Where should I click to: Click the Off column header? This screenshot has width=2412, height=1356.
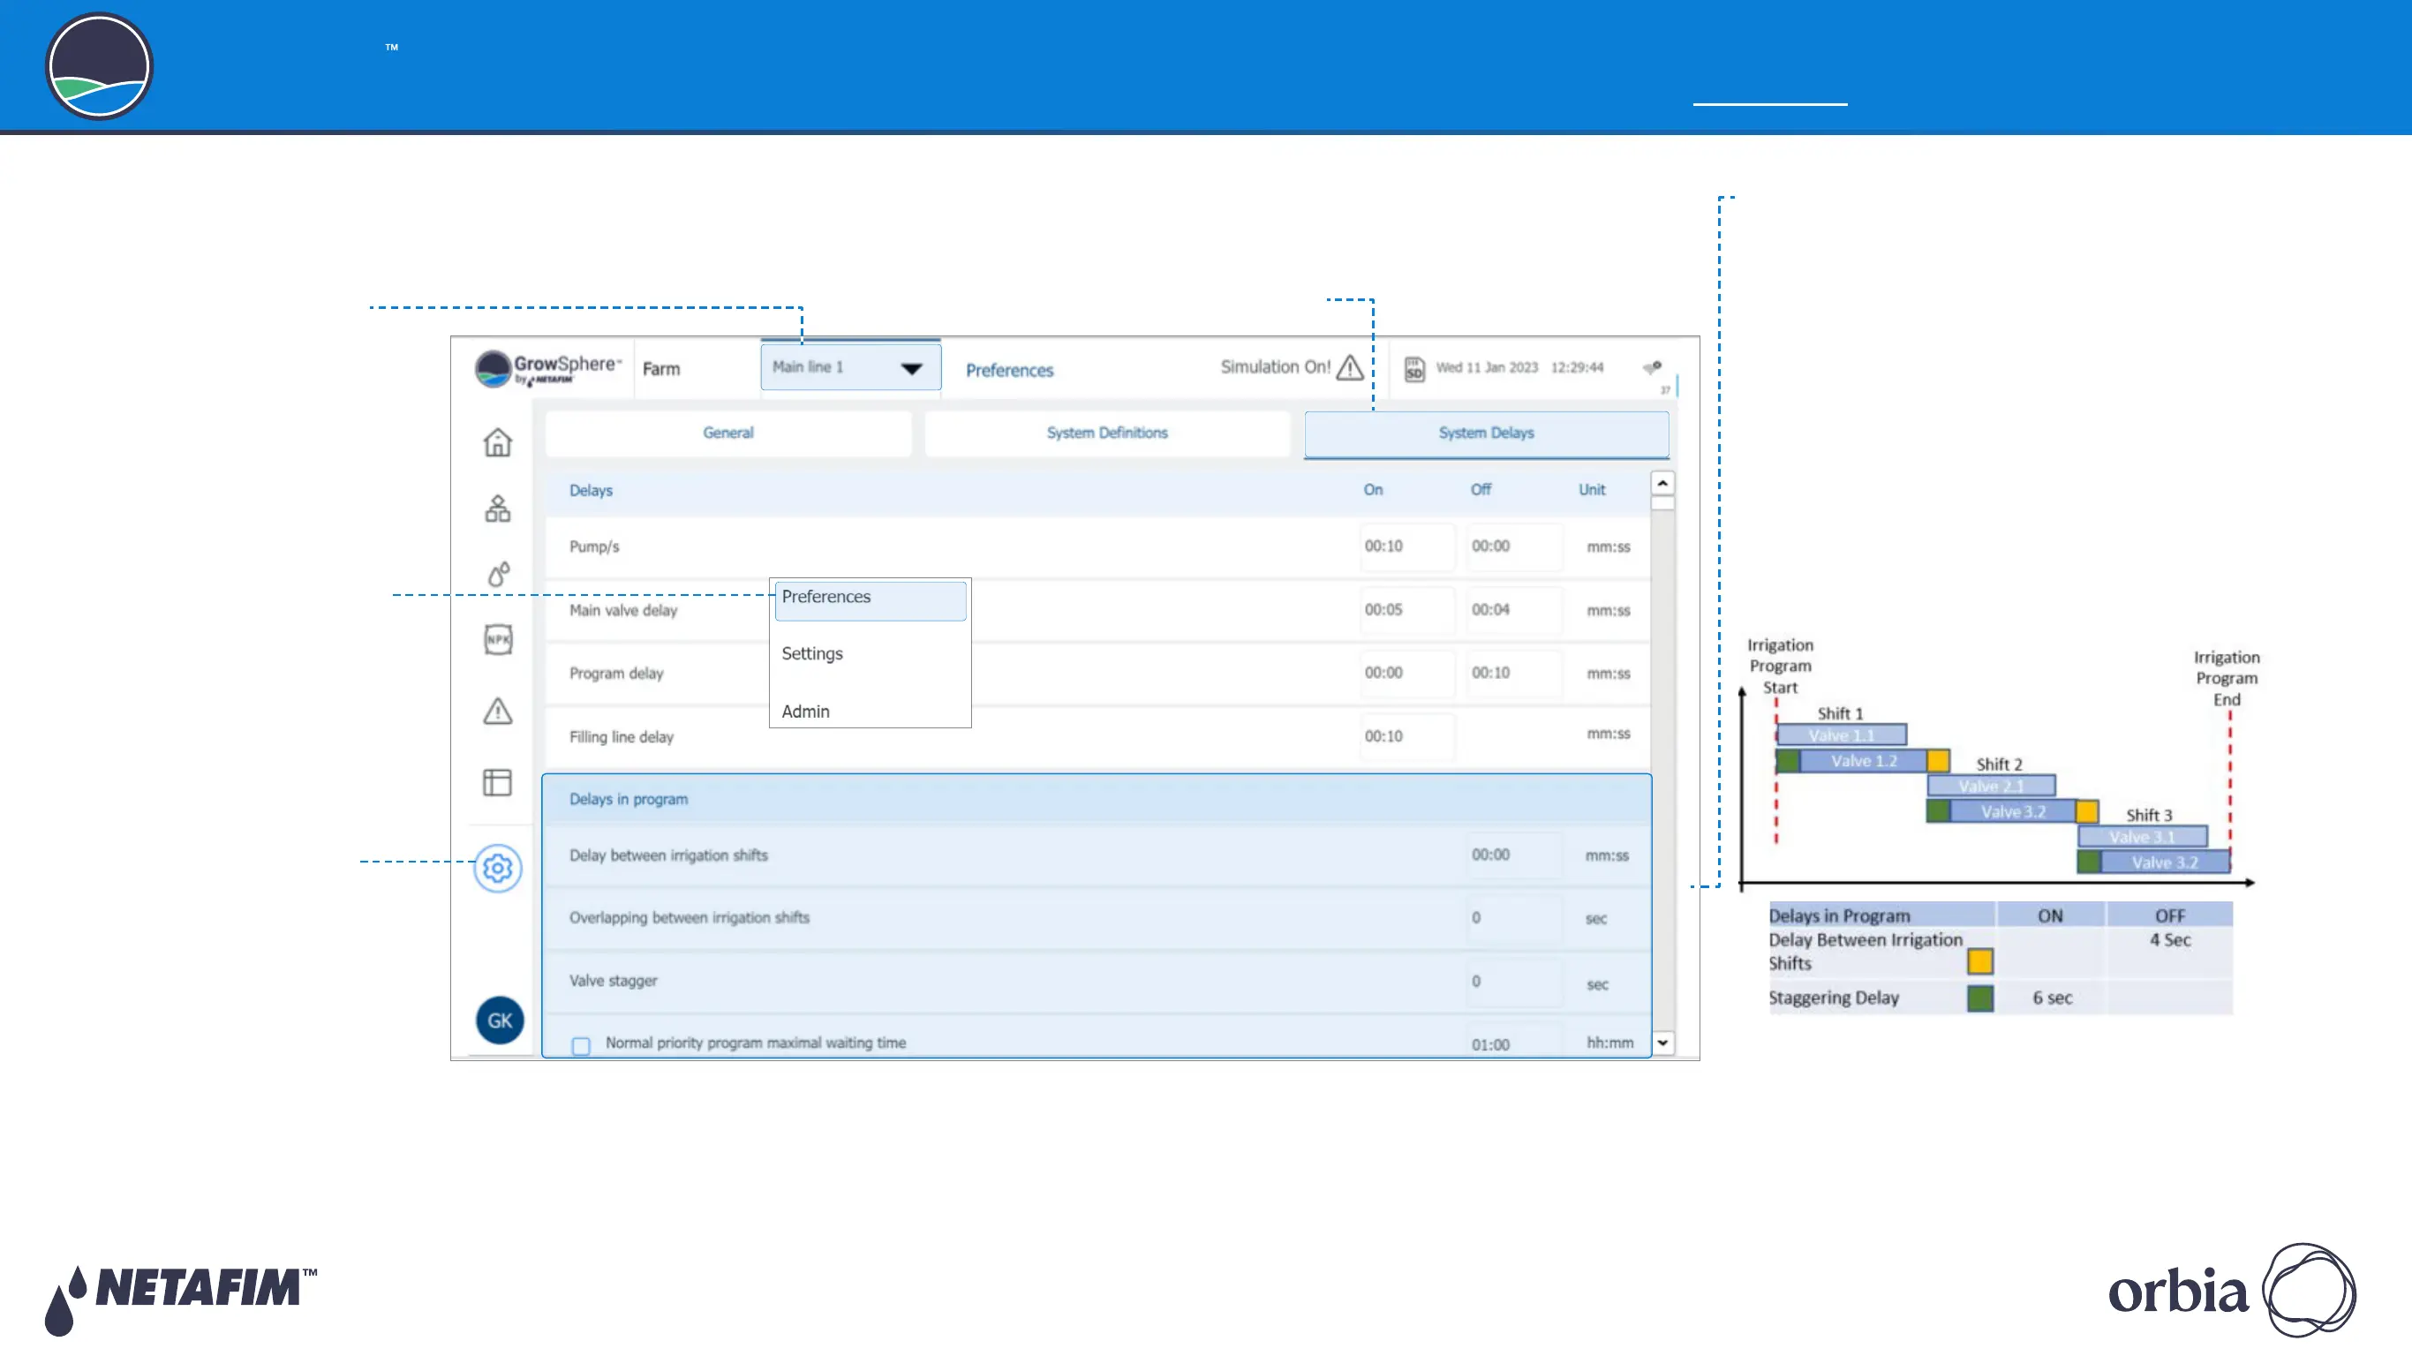[x=1481, y=490]
